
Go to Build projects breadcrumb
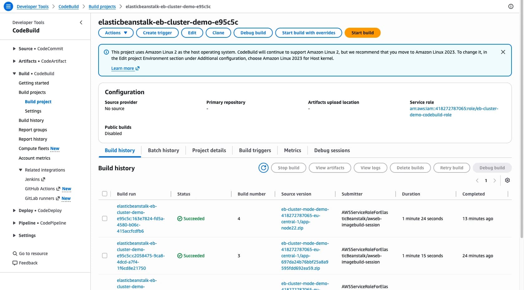(x=102, y=7)
